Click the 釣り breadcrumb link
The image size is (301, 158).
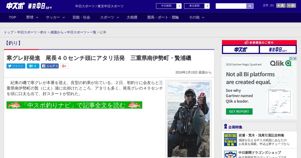44,32
